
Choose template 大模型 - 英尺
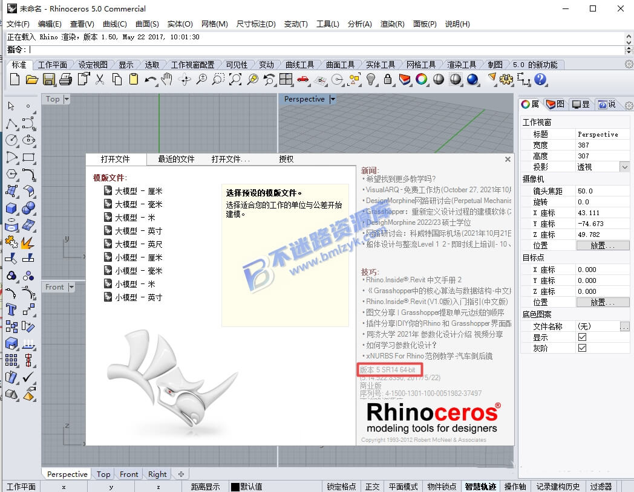point(134,244)
